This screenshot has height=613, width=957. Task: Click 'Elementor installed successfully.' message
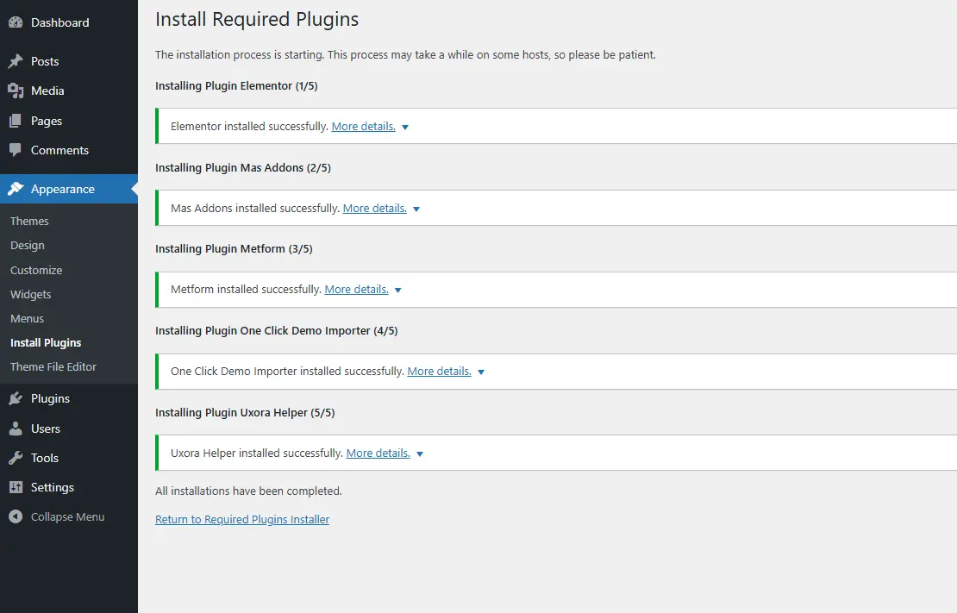(x=249, y=127)
